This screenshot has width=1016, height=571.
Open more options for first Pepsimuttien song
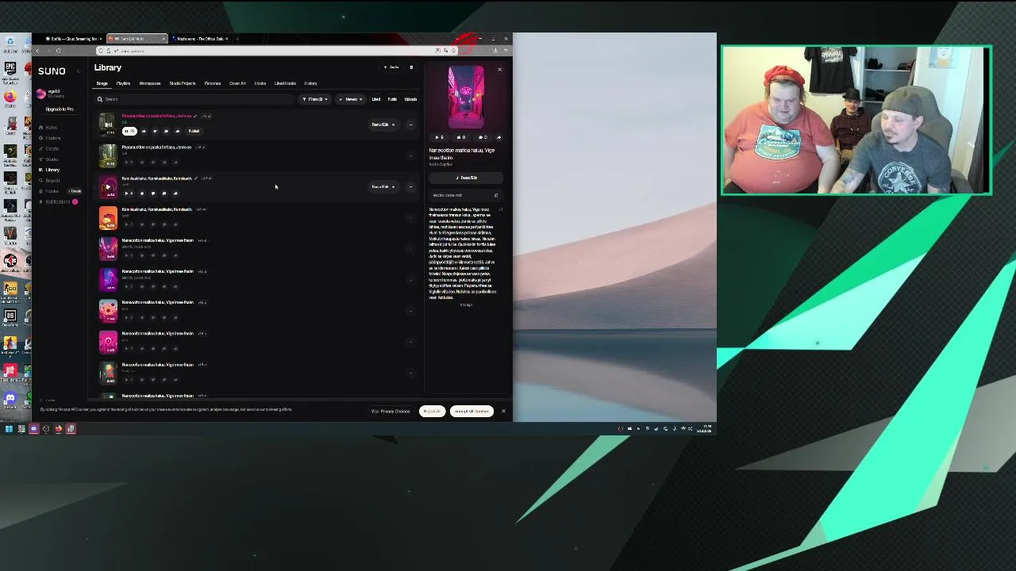tap(410, 125)
